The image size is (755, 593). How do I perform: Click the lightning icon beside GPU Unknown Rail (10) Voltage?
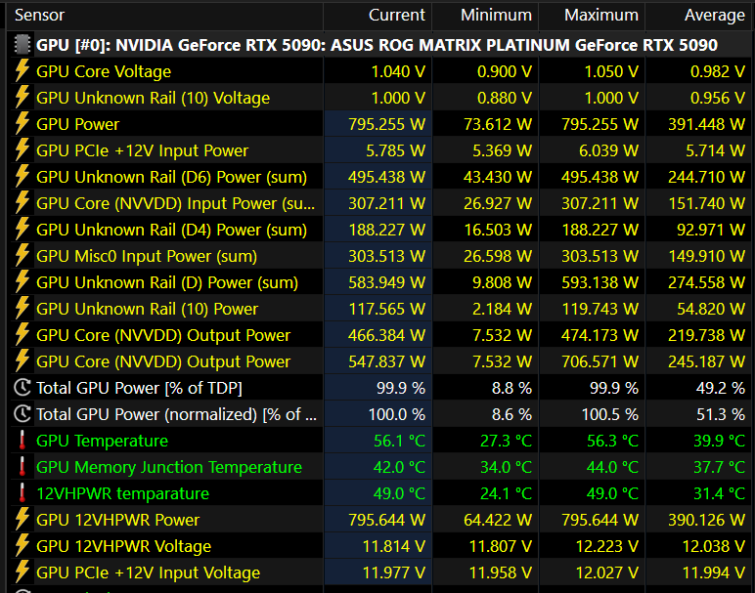click(22, 98)
